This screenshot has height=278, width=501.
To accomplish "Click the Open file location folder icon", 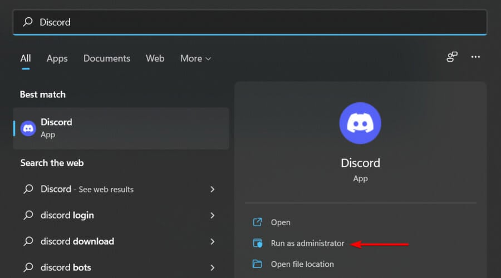I will tap(257, 264).
